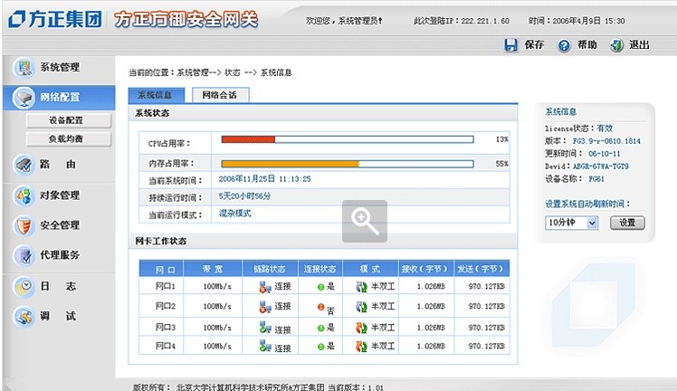Viewport: 677px width, 391px height.
Task: Click the 网口 column header
Action: pos(161,269)
